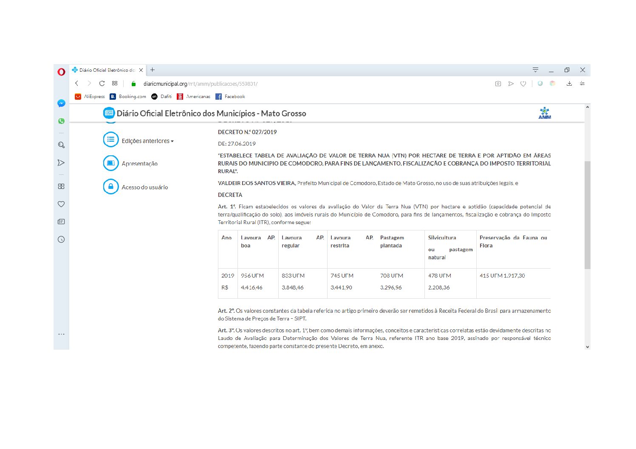Click the sidebar history clock icon

click(x=61, y=239)
